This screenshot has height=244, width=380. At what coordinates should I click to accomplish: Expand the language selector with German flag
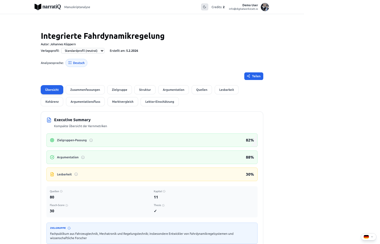click(368, 237)
